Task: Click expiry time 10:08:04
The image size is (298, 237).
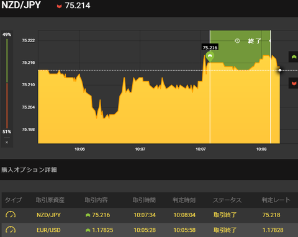Action: [184, 215]
